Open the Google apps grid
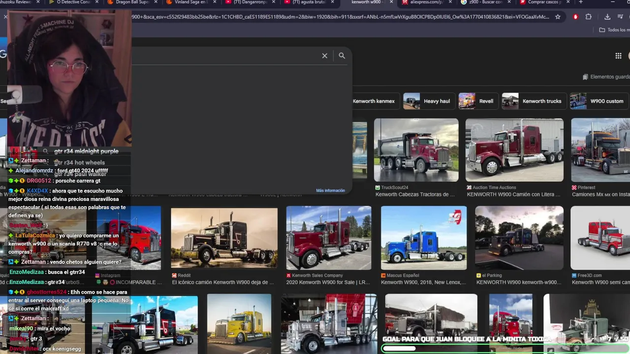Screen dimensions: 630x354 (618, 56)
